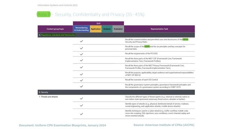Expand the B. Security section header
Screen dimensions: 230x129
[x=116, y=92]
